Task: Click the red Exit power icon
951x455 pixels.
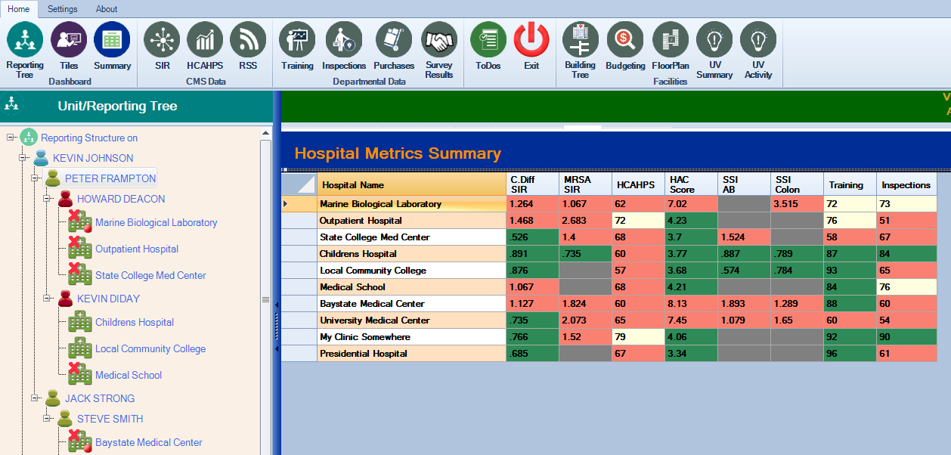Action: coord(531,40)
